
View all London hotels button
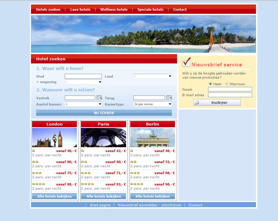coord(54,196)
